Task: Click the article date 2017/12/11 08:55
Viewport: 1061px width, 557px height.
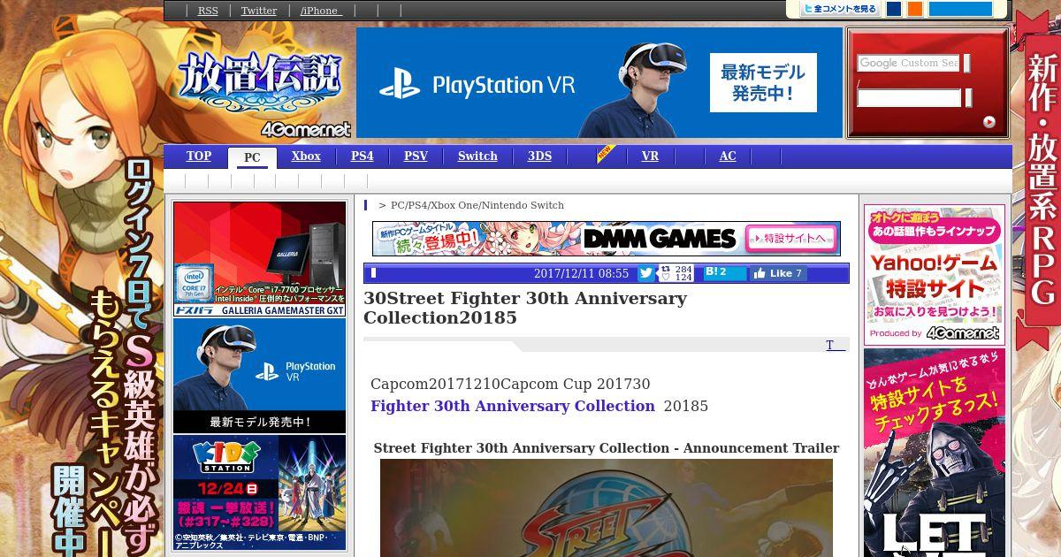Action: click(581, 273)
